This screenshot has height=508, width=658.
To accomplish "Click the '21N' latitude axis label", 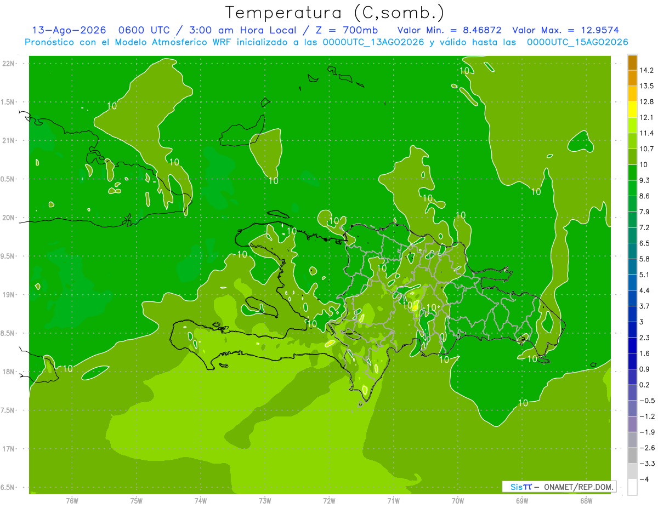I will [x=9, y=140].
